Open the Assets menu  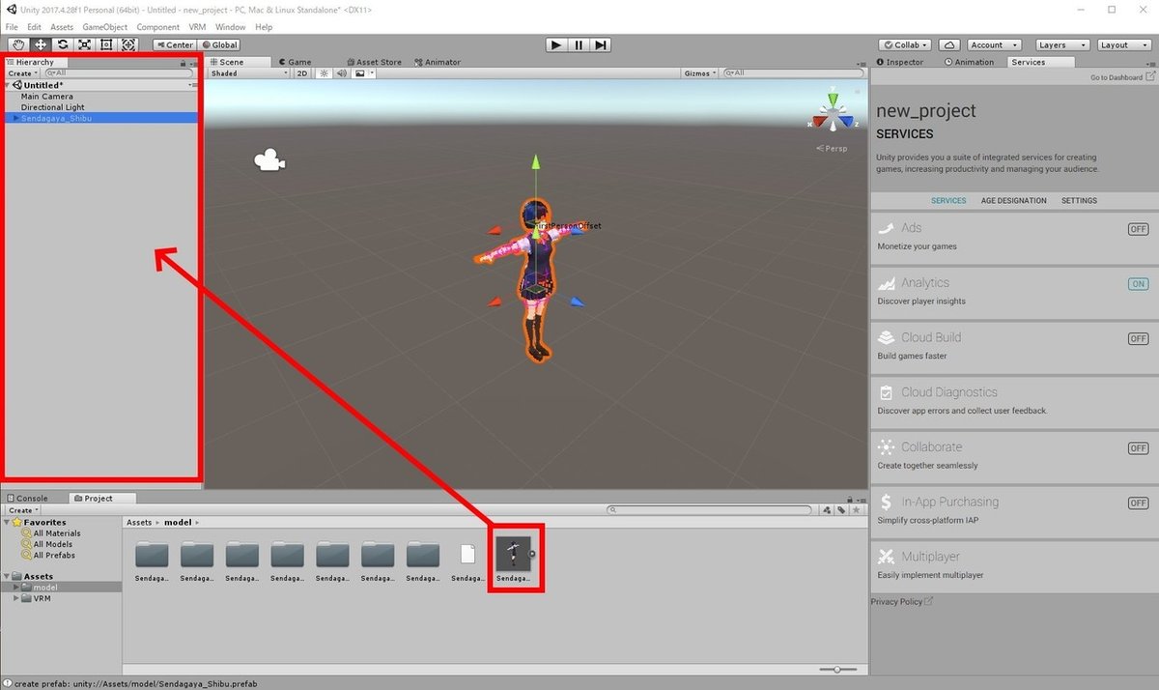pos(62,27)
